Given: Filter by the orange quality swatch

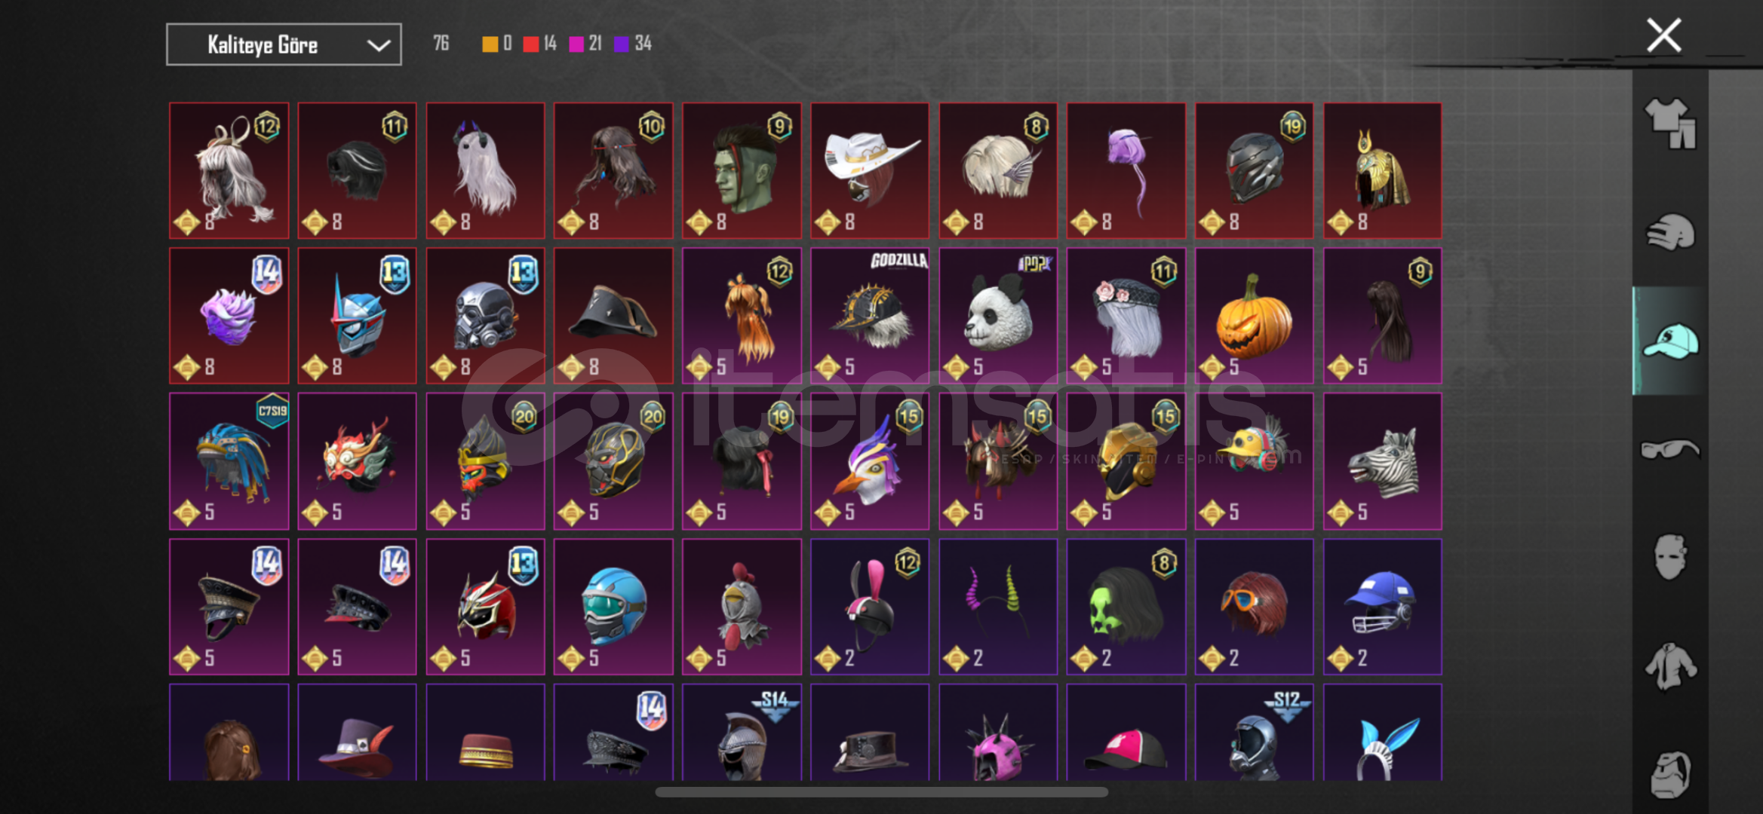Looking at the screenshot, I should pos(490,44).
